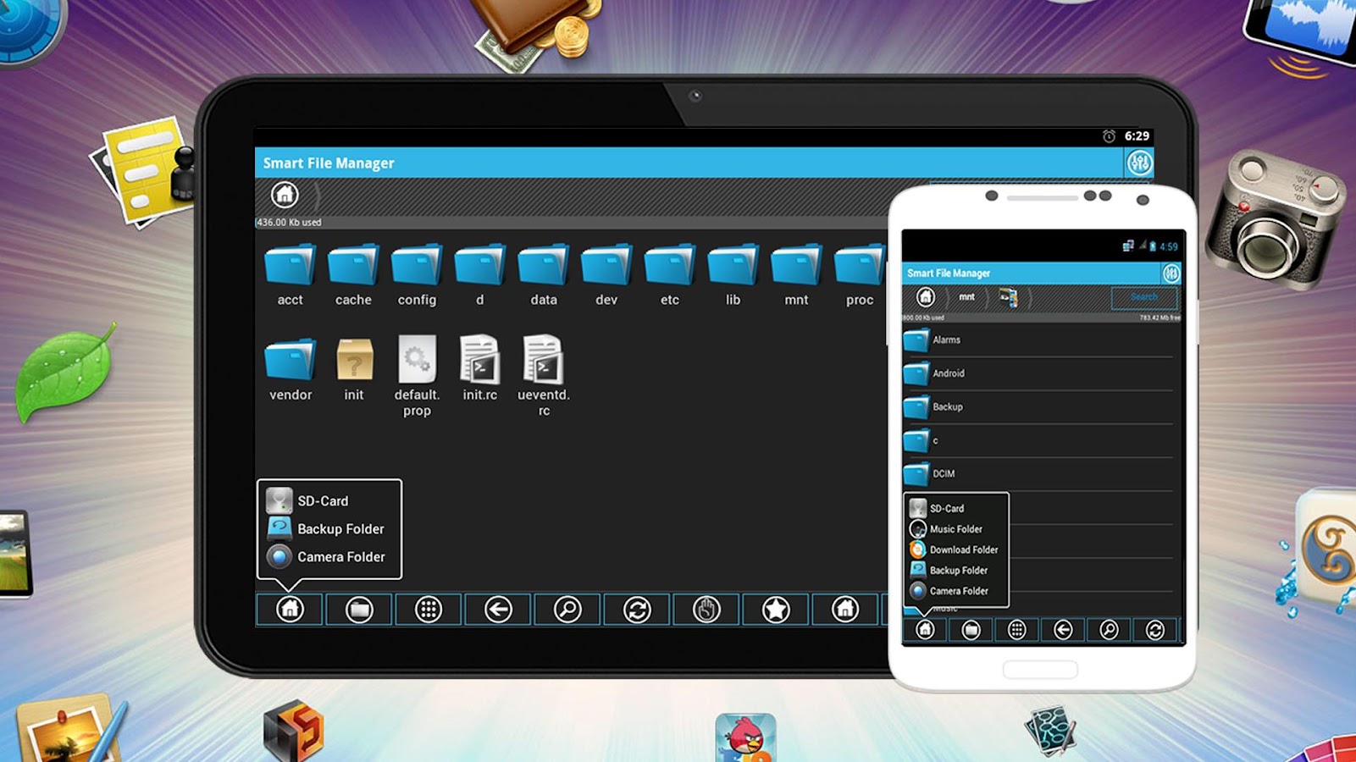Refresh using the phone toolbar refresh icon
Viewport: 1356px width, 762px height.
tap(1155, 630)
